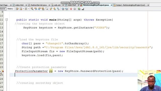Click the comment //Load the keystore file
161x91 pixels.
[x=37, y=39]
